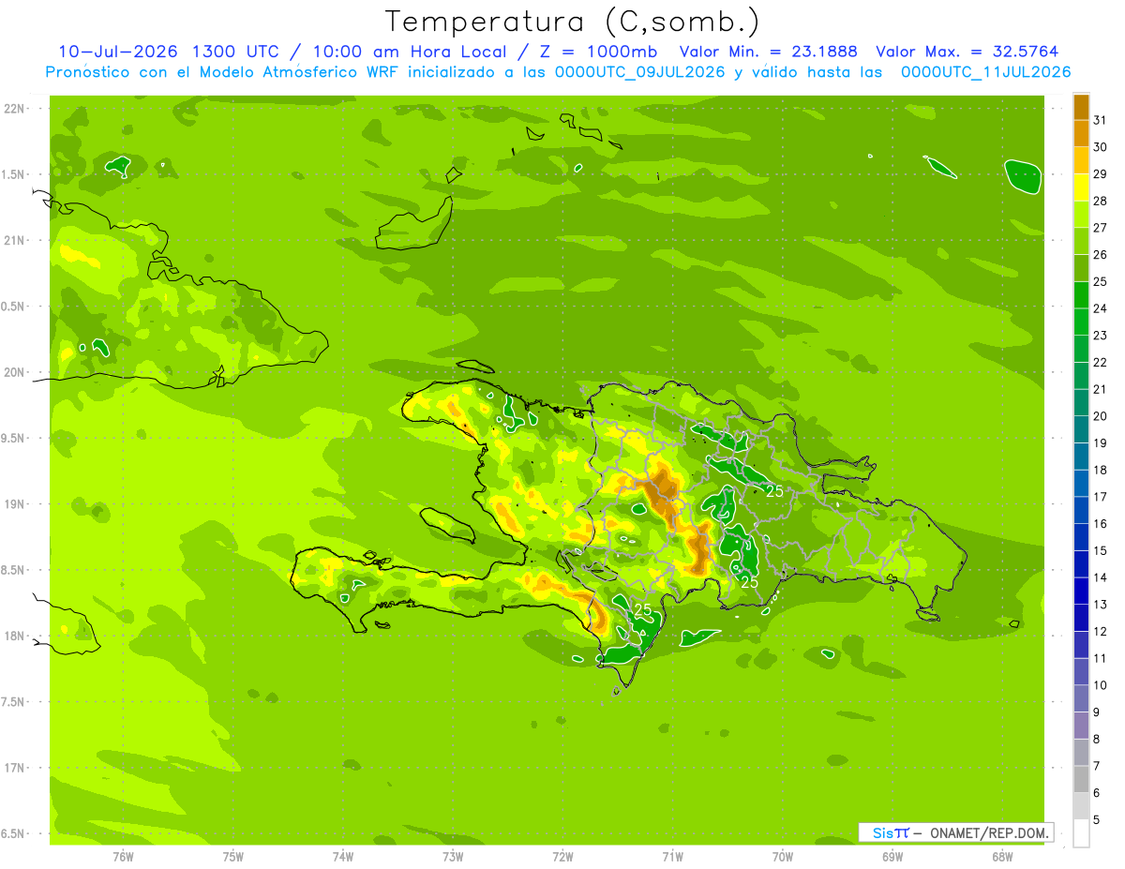Click legend swatch between 30 and 31
The height and width of the screenshot is (869, 1125).
coord(1081,133)
